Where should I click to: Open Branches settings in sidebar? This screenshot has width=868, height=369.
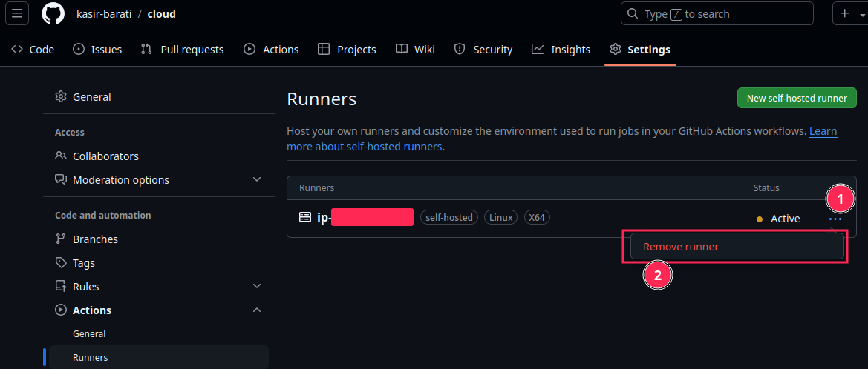pyautogui.click(x=158, y=239)
